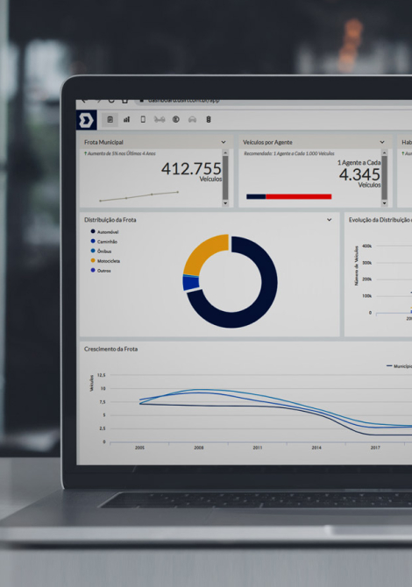This screenshot has height=587, width=412.
Task: Expand the Veículos por Agente chevron
Action: click(x=382, y=142)
